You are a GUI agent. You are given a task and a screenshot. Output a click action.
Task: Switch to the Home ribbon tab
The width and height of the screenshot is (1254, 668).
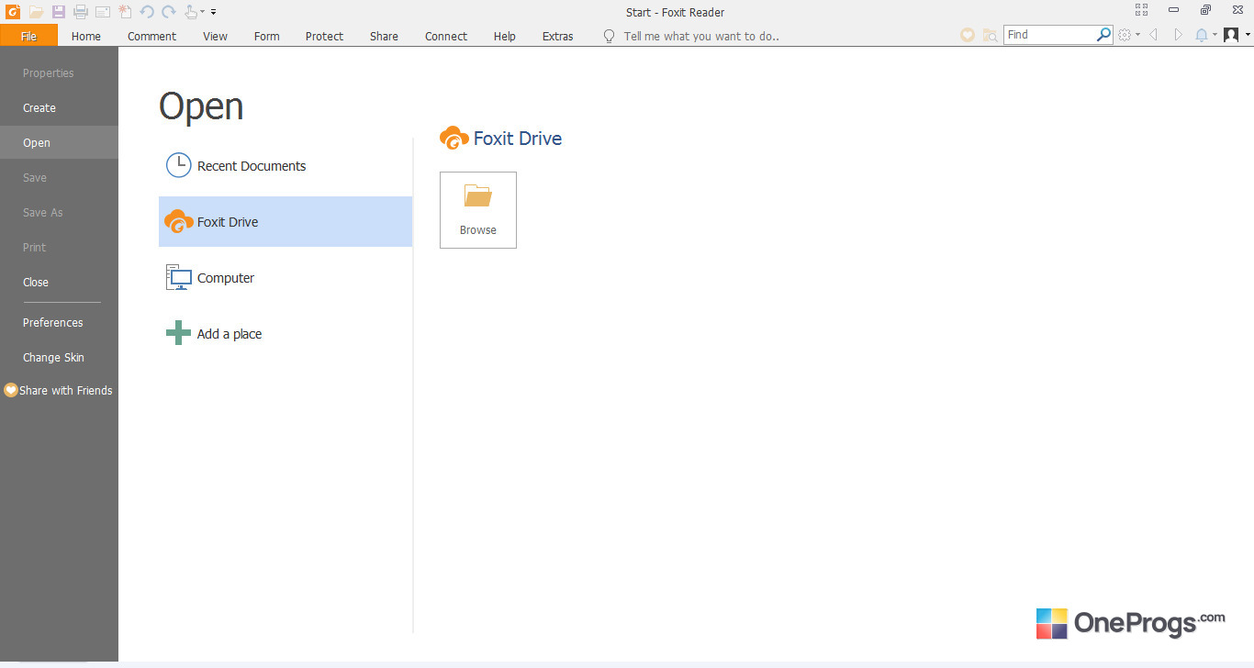tap(86, 36)
